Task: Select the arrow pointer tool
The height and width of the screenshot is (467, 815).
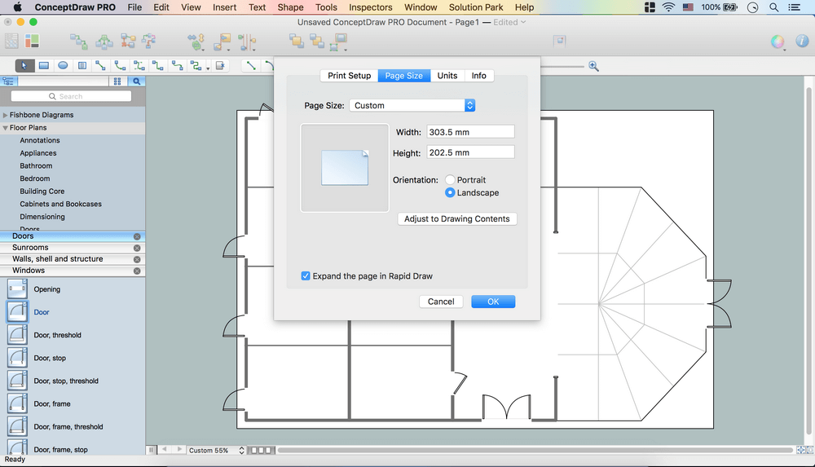Action: [24, 66]
